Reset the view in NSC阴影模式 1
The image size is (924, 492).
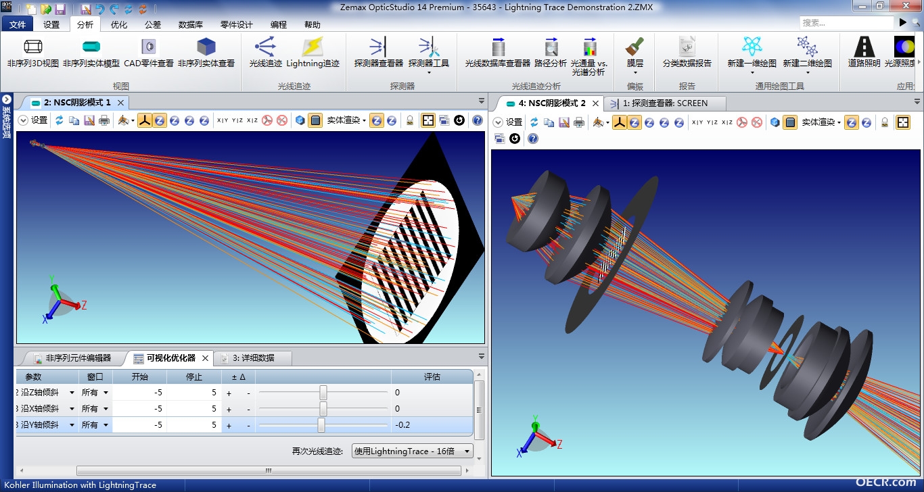coord(460,120)
